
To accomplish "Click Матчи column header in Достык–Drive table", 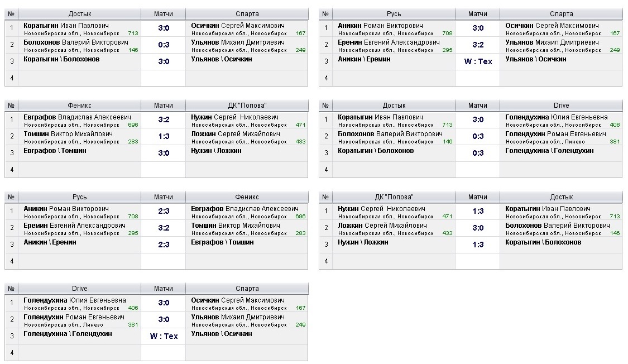I will tap(477, 106).
